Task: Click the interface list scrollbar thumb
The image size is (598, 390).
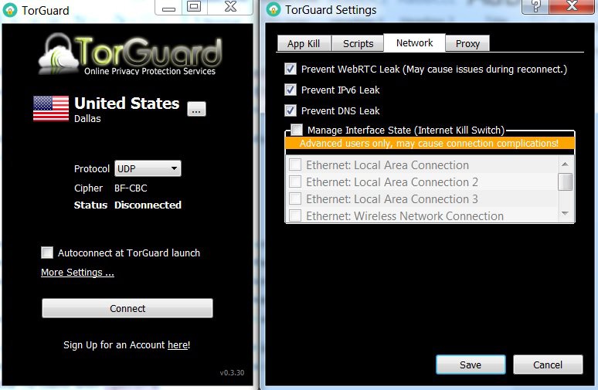Action: click(x=566, y=181)
